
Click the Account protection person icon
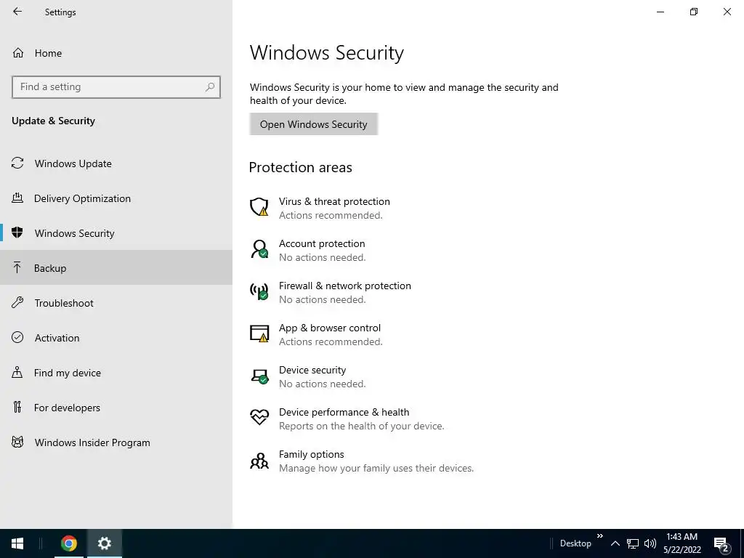(259, 249)
